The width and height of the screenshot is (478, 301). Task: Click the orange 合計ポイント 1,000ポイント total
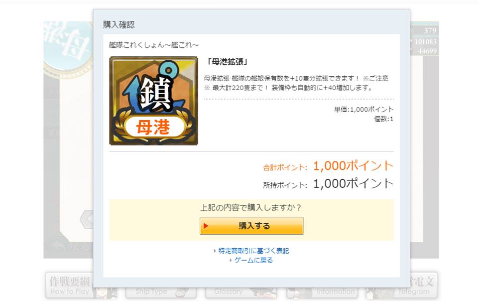pyautogui.click(x=354, y=166)
